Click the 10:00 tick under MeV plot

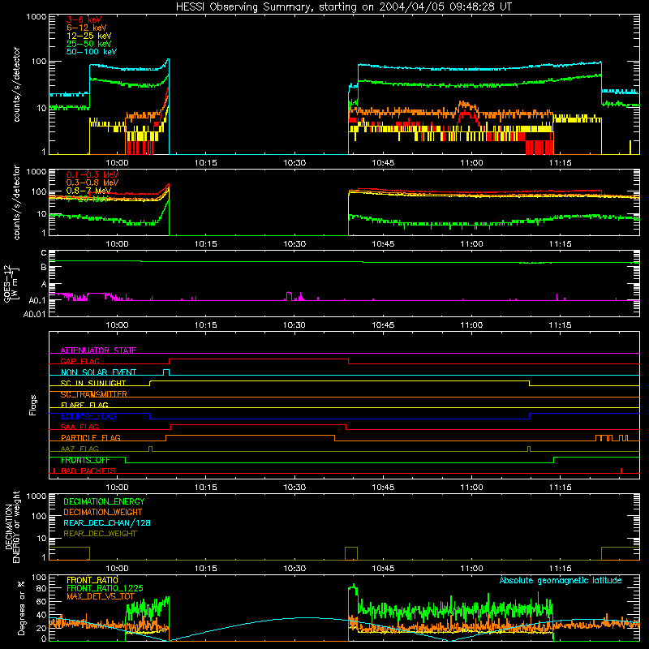(117, 244)
